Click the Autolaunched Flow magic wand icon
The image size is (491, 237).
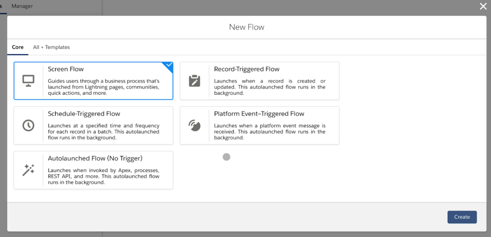[28, 170]
